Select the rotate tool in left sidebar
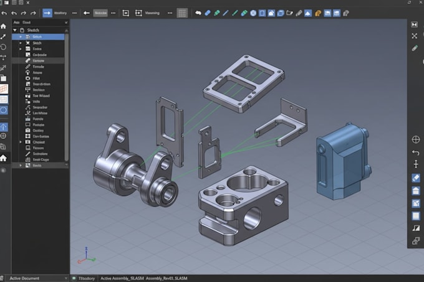This screenshot has height=282, width=424. tap(3, 47)
